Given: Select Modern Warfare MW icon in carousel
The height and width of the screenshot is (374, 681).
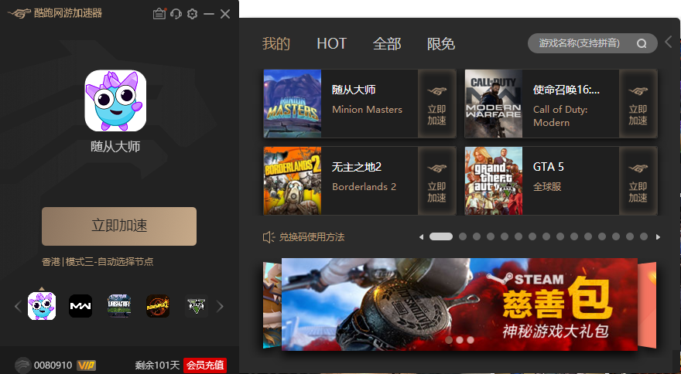Looking at the screenshot, I should tap(80, 306).
